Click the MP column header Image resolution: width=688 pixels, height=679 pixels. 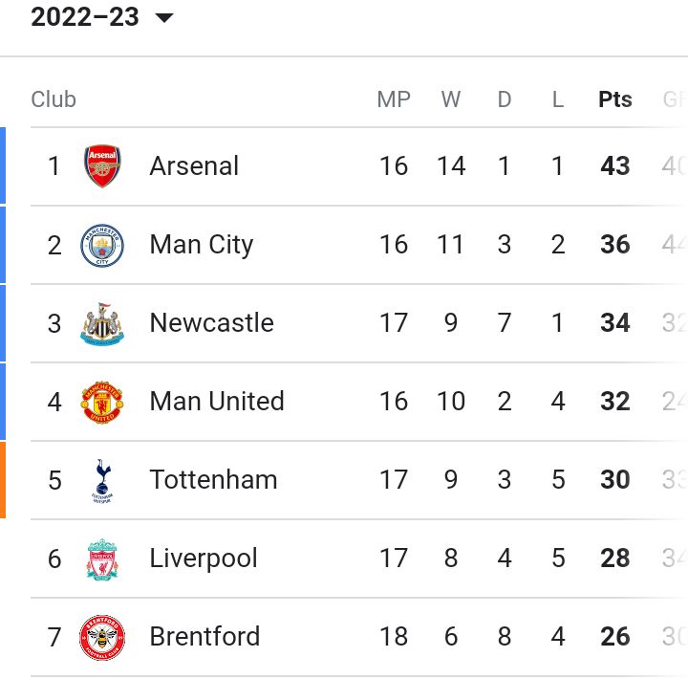[x=393, y=99]
